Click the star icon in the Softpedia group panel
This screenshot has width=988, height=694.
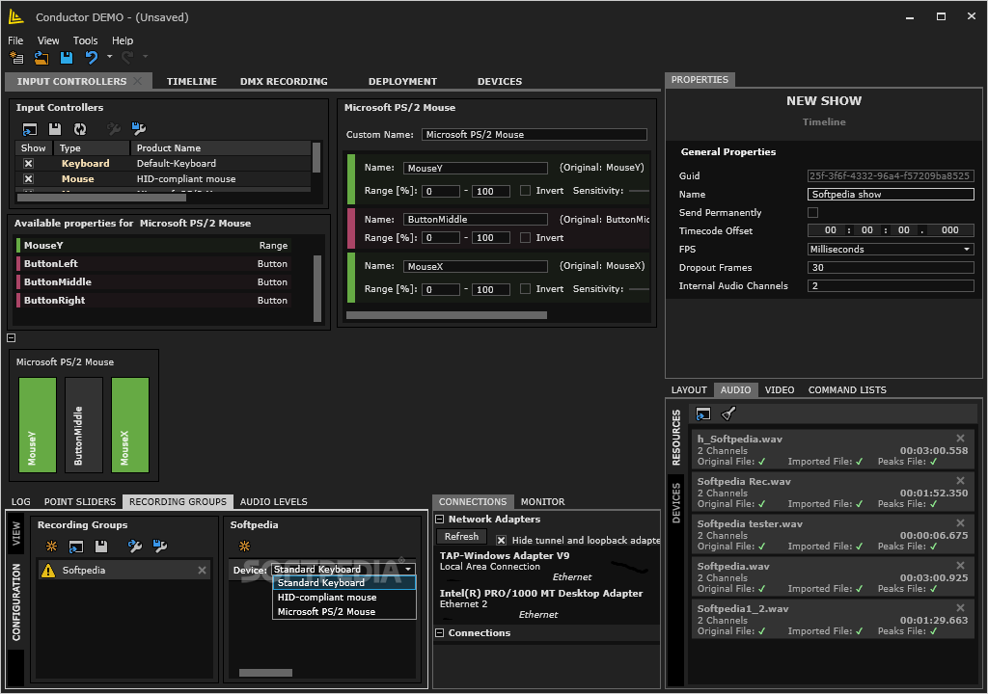click(x=244, y=546)
